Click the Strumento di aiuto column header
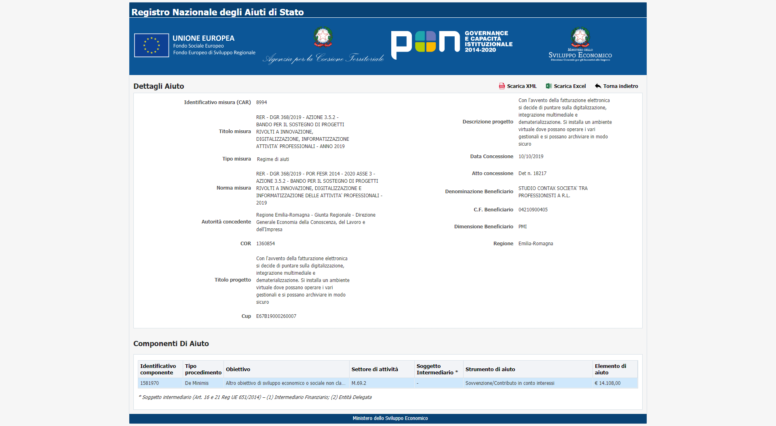776x426 pixels. click(x=490, y=369)
